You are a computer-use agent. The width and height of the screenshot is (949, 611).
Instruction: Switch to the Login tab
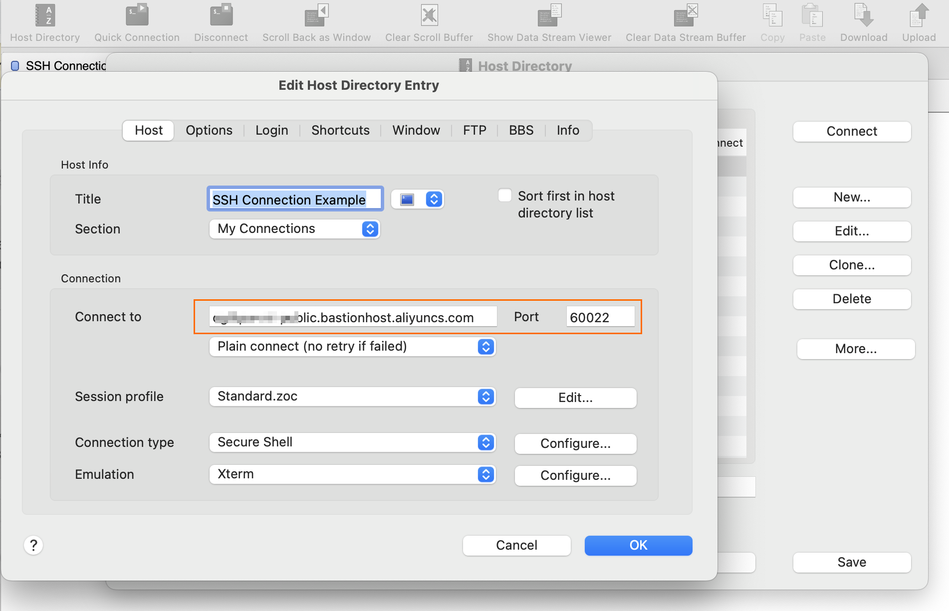pos(272,131)
